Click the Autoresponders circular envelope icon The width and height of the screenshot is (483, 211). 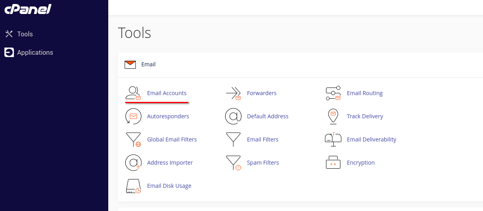tap(133, 116)
